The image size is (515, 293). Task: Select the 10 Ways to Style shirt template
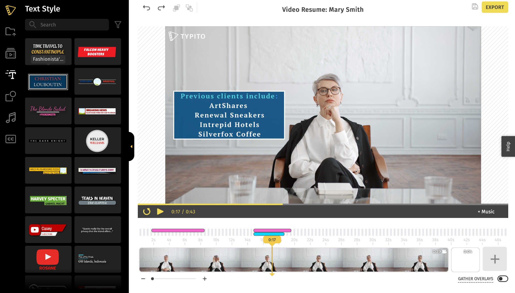(98, 170)
